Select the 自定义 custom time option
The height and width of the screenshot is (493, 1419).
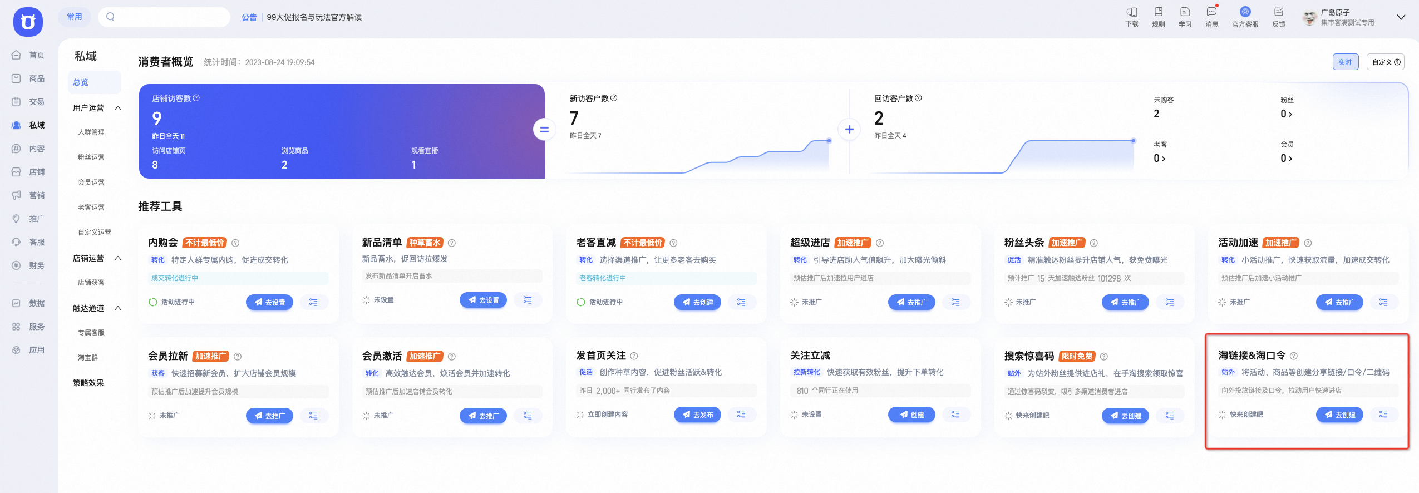1386,62
